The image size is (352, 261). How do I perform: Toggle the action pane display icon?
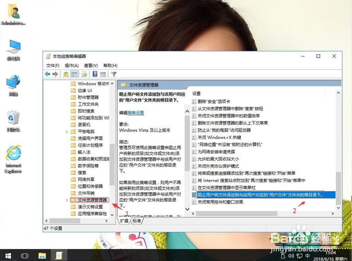pyautogui.click(x=103, y=74)
